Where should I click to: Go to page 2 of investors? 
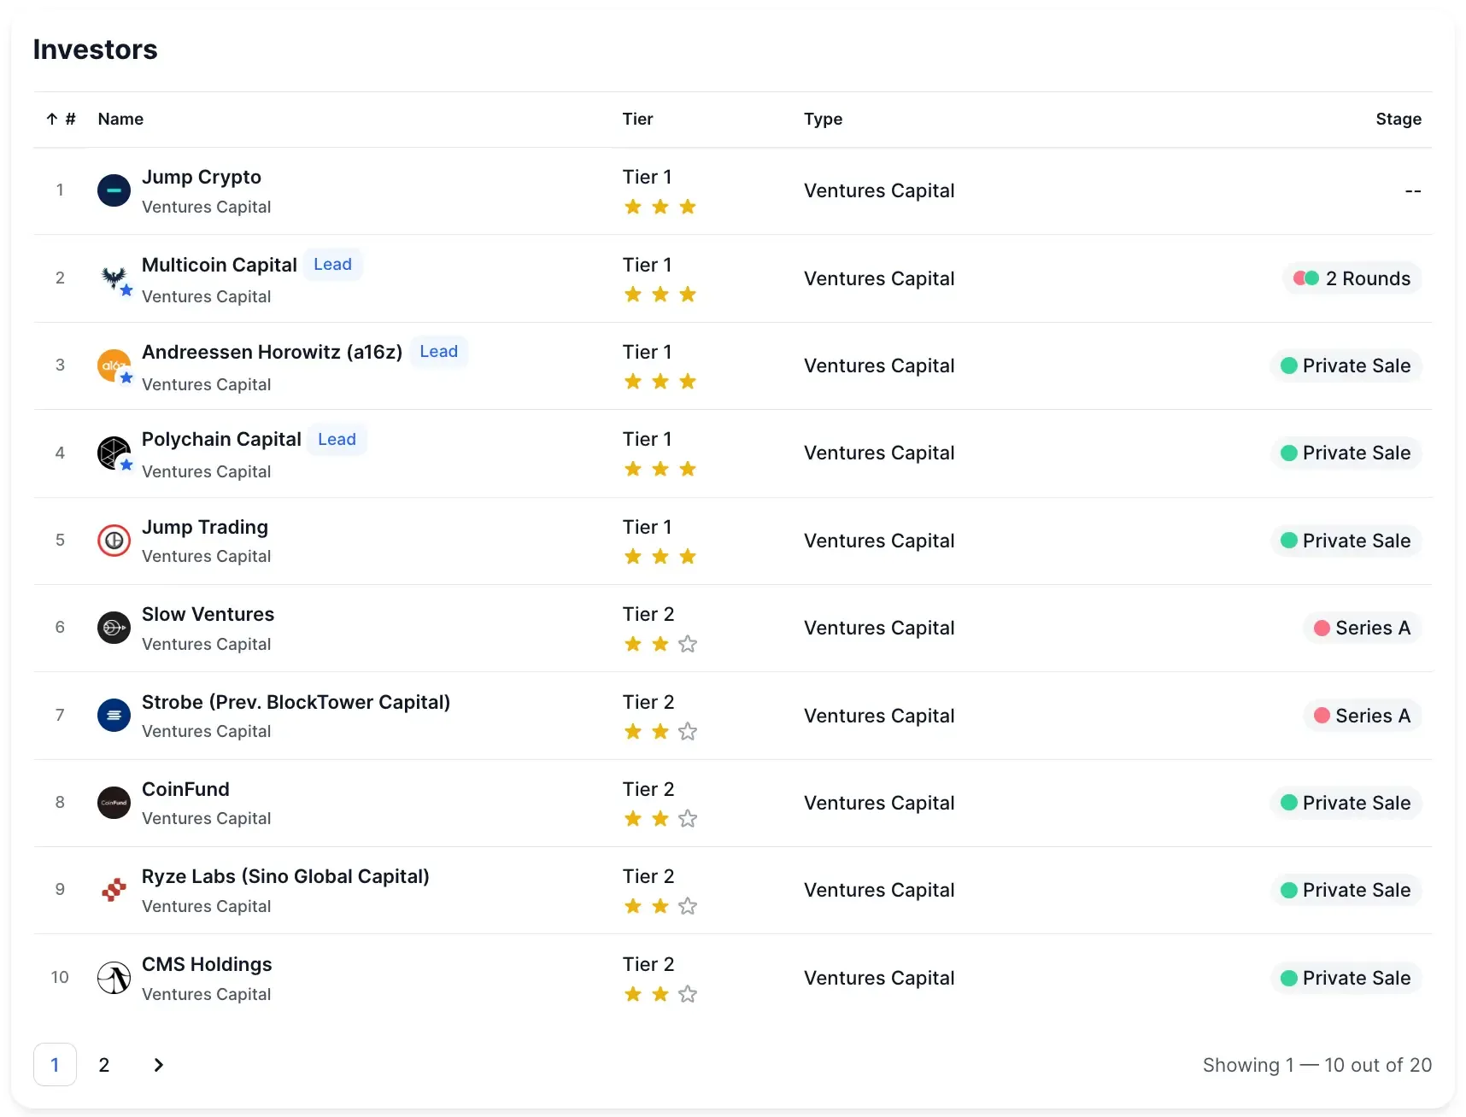point(104,1065)
